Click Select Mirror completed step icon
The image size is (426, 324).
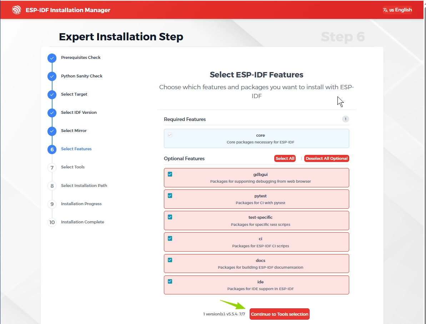(x=52, y=131)
